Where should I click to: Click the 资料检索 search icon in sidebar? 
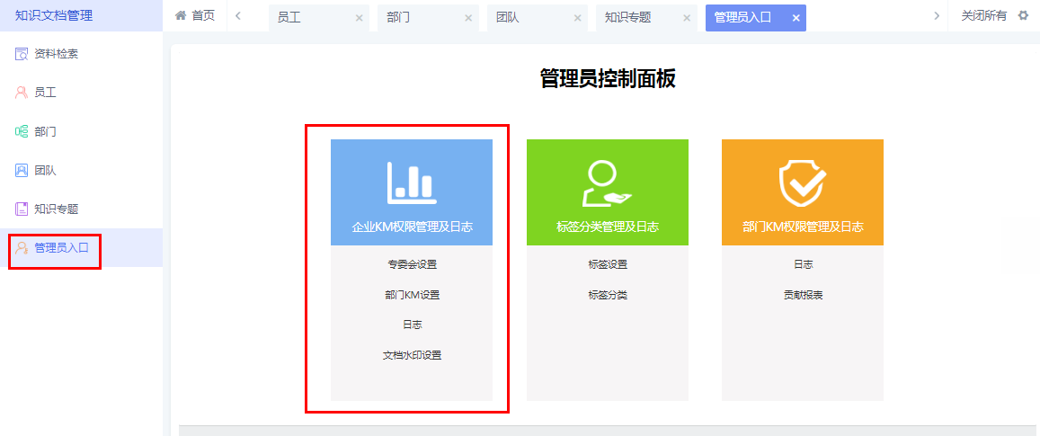[x=22, y=54]
